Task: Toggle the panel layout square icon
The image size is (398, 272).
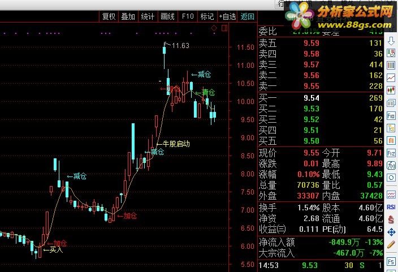Action: click(x=224, y=28)
